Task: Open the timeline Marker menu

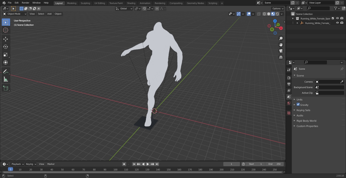Action: (x=51, y=164)
